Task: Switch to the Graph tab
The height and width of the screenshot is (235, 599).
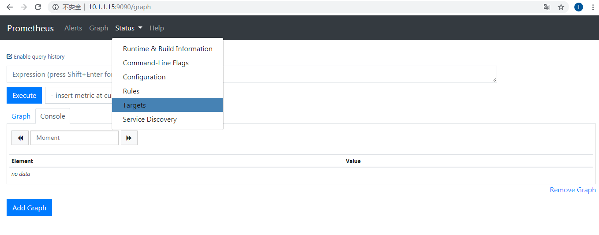Action: point(21,116)
